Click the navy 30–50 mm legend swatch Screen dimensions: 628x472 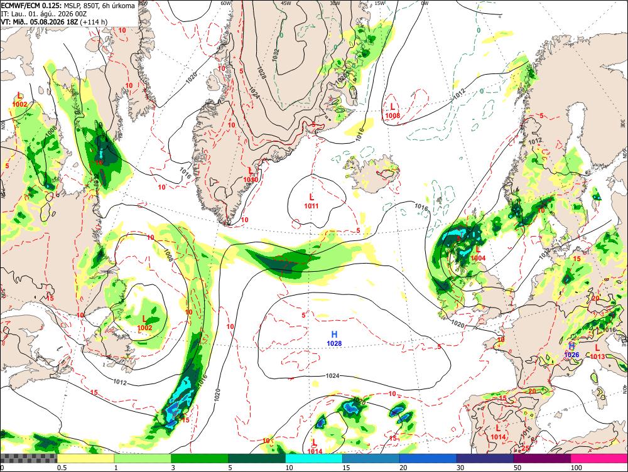pos(485,458)
